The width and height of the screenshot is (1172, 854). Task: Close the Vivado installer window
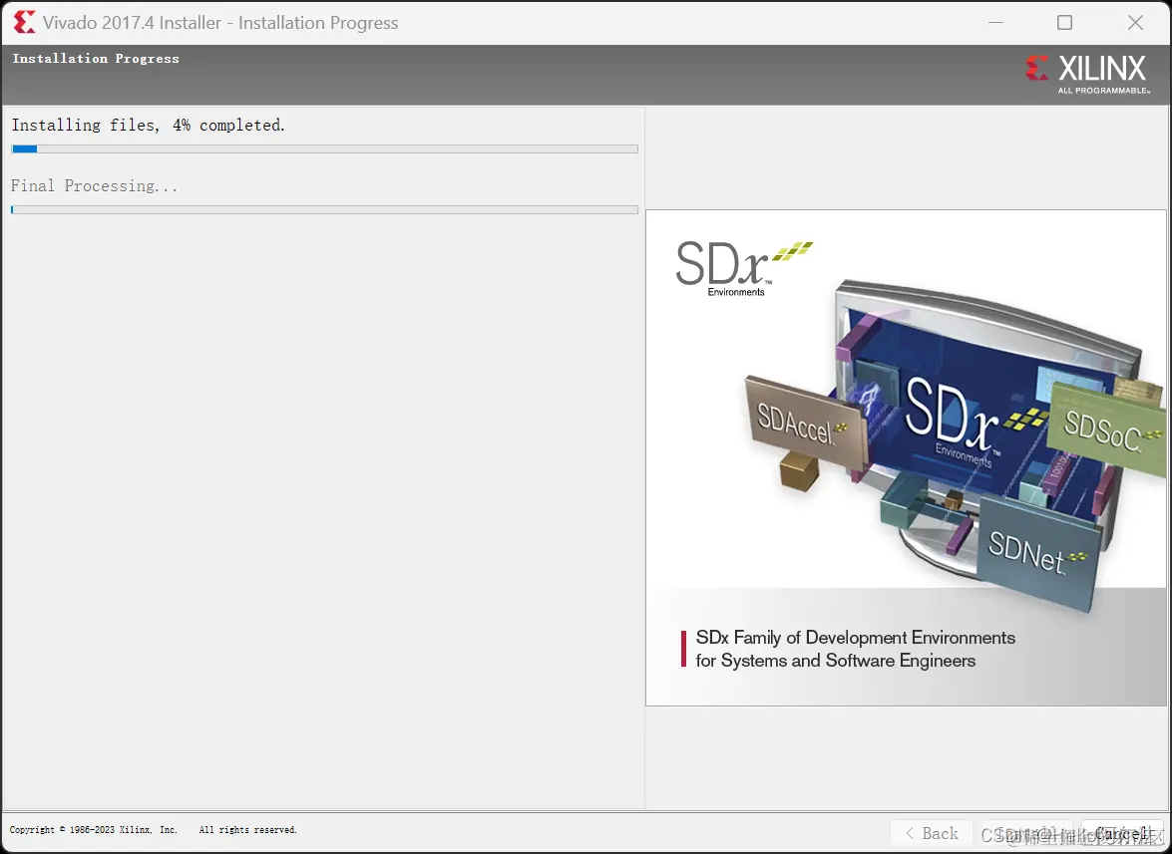tap(1135, 22)
